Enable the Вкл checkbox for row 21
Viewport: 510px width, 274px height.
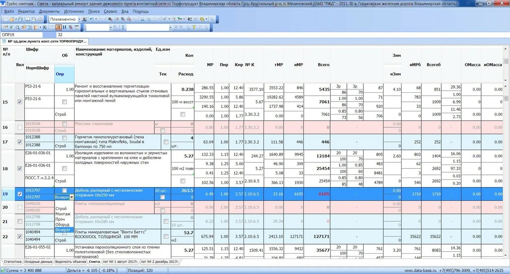click(20, 221)
